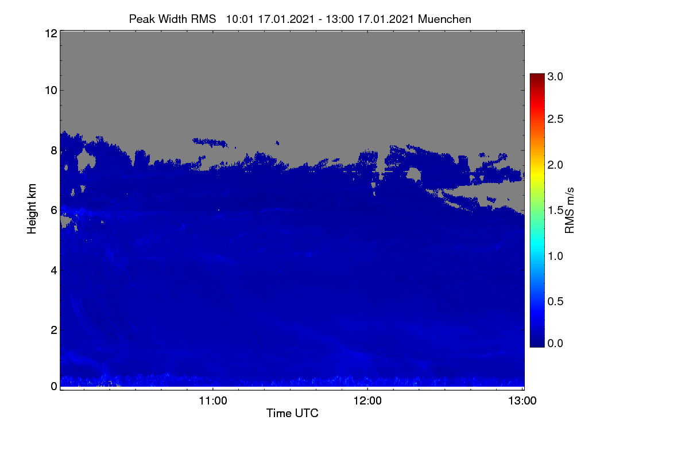Click the height tick label 2
689x459 pixels.
click(x=53, y=329)
